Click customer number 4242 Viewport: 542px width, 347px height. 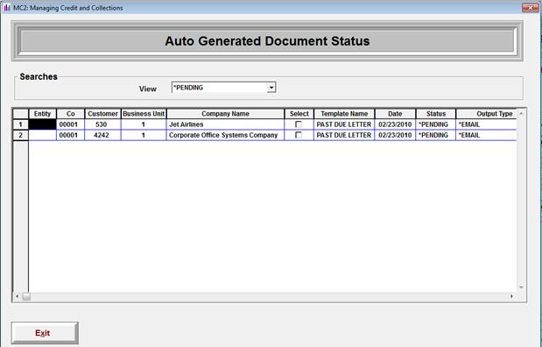102,135
